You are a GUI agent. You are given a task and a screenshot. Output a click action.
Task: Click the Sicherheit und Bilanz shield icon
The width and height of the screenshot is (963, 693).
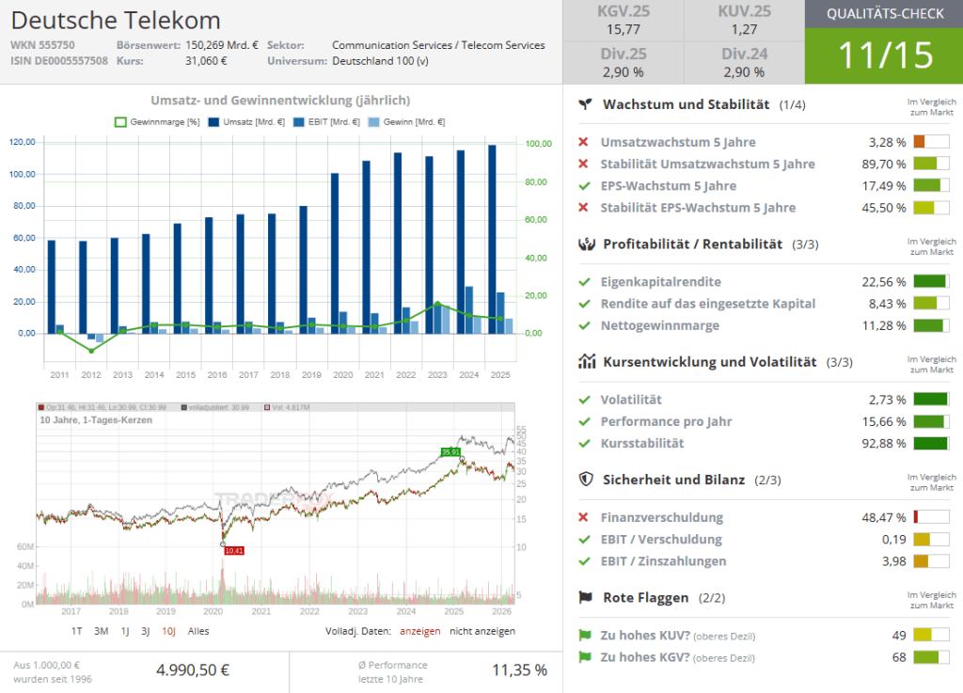click(586, 480)
